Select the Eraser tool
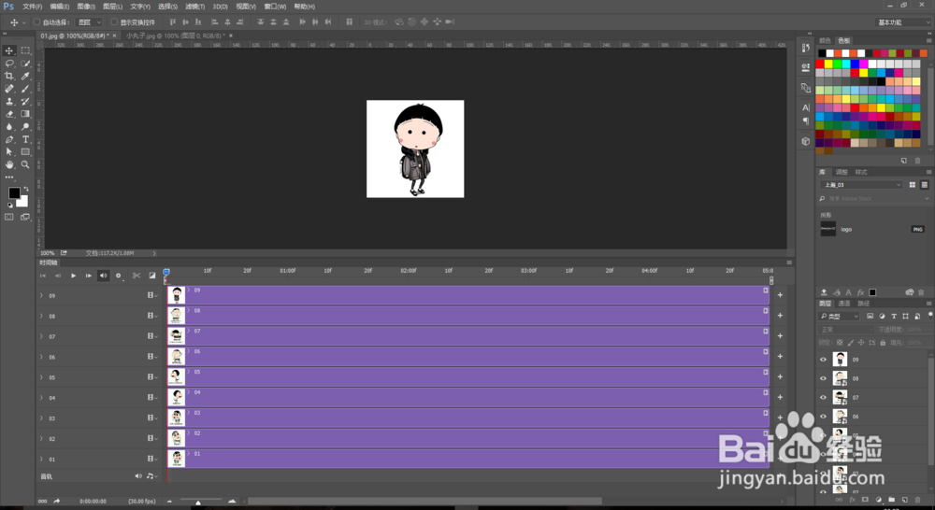The width and height of the screenshot is (935, 510). pyautogui.click(x=9, y=114)
